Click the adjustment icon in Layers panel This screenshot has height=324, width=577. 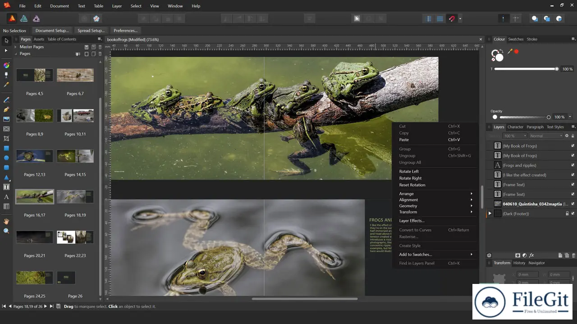click(524, 255)
